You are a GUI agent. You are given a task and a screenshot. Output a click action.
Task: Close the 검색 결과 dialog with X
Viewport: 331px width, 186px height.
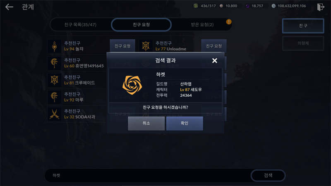coord(214,61)
